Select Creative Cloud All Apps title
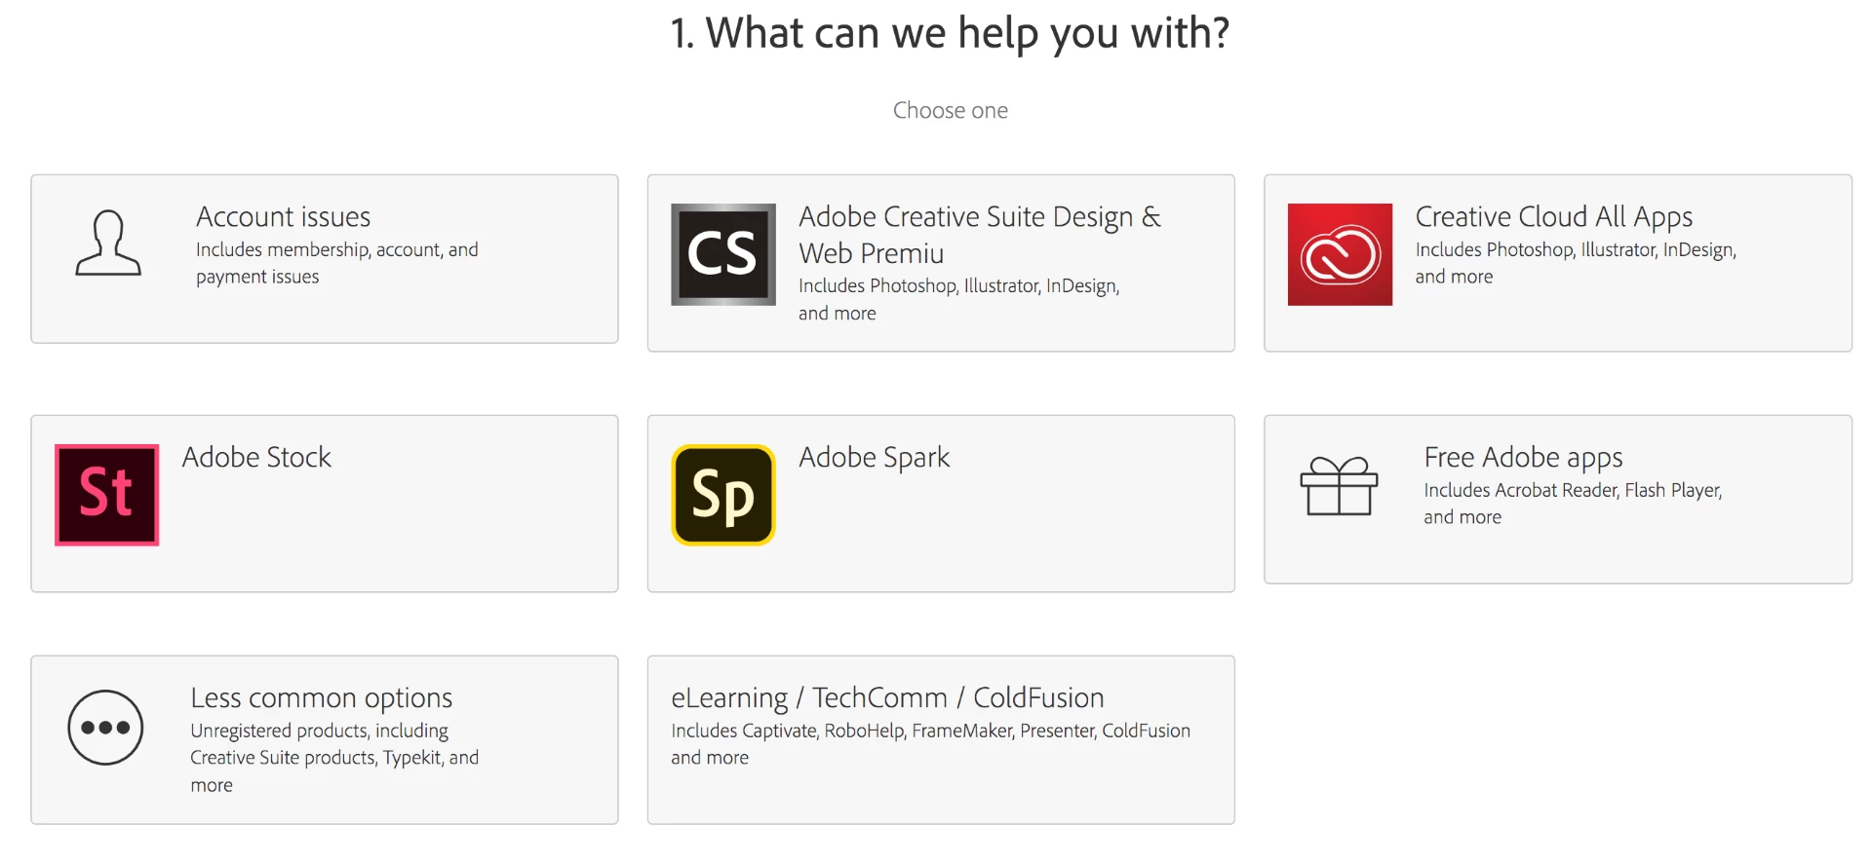 click(x=1553, y=216)
